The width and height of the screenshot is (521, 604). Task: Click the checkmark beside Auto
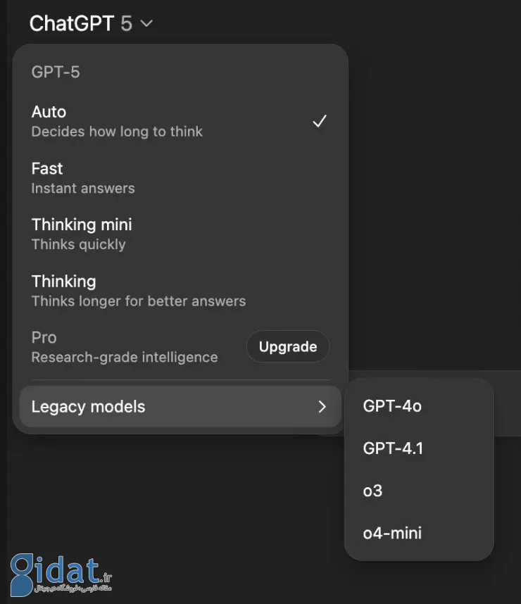click(x=320, y=121)
